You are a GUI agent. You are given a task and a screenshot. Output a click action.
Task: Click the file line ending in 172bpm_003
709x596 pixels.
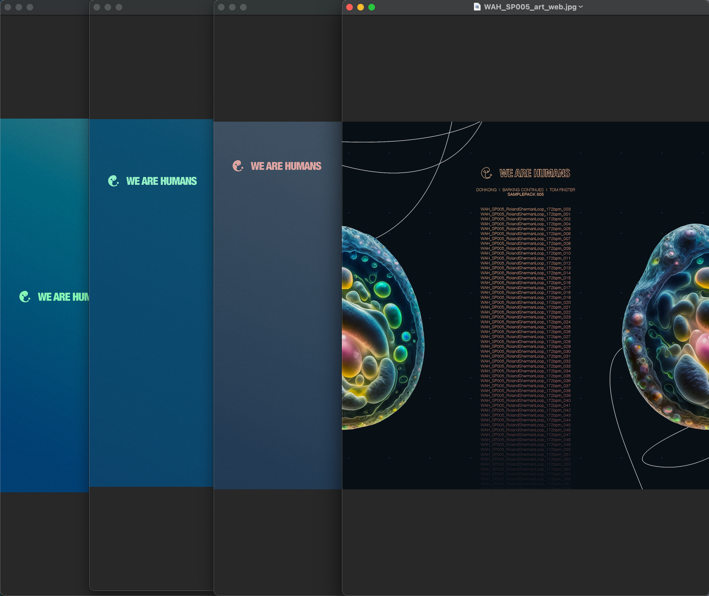pos(525,209)
